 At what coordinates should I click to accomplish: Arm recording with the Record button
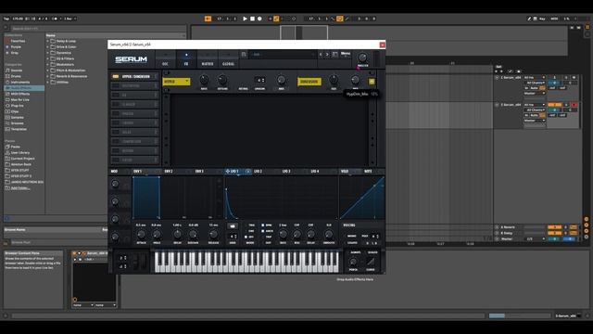(259, 19)
